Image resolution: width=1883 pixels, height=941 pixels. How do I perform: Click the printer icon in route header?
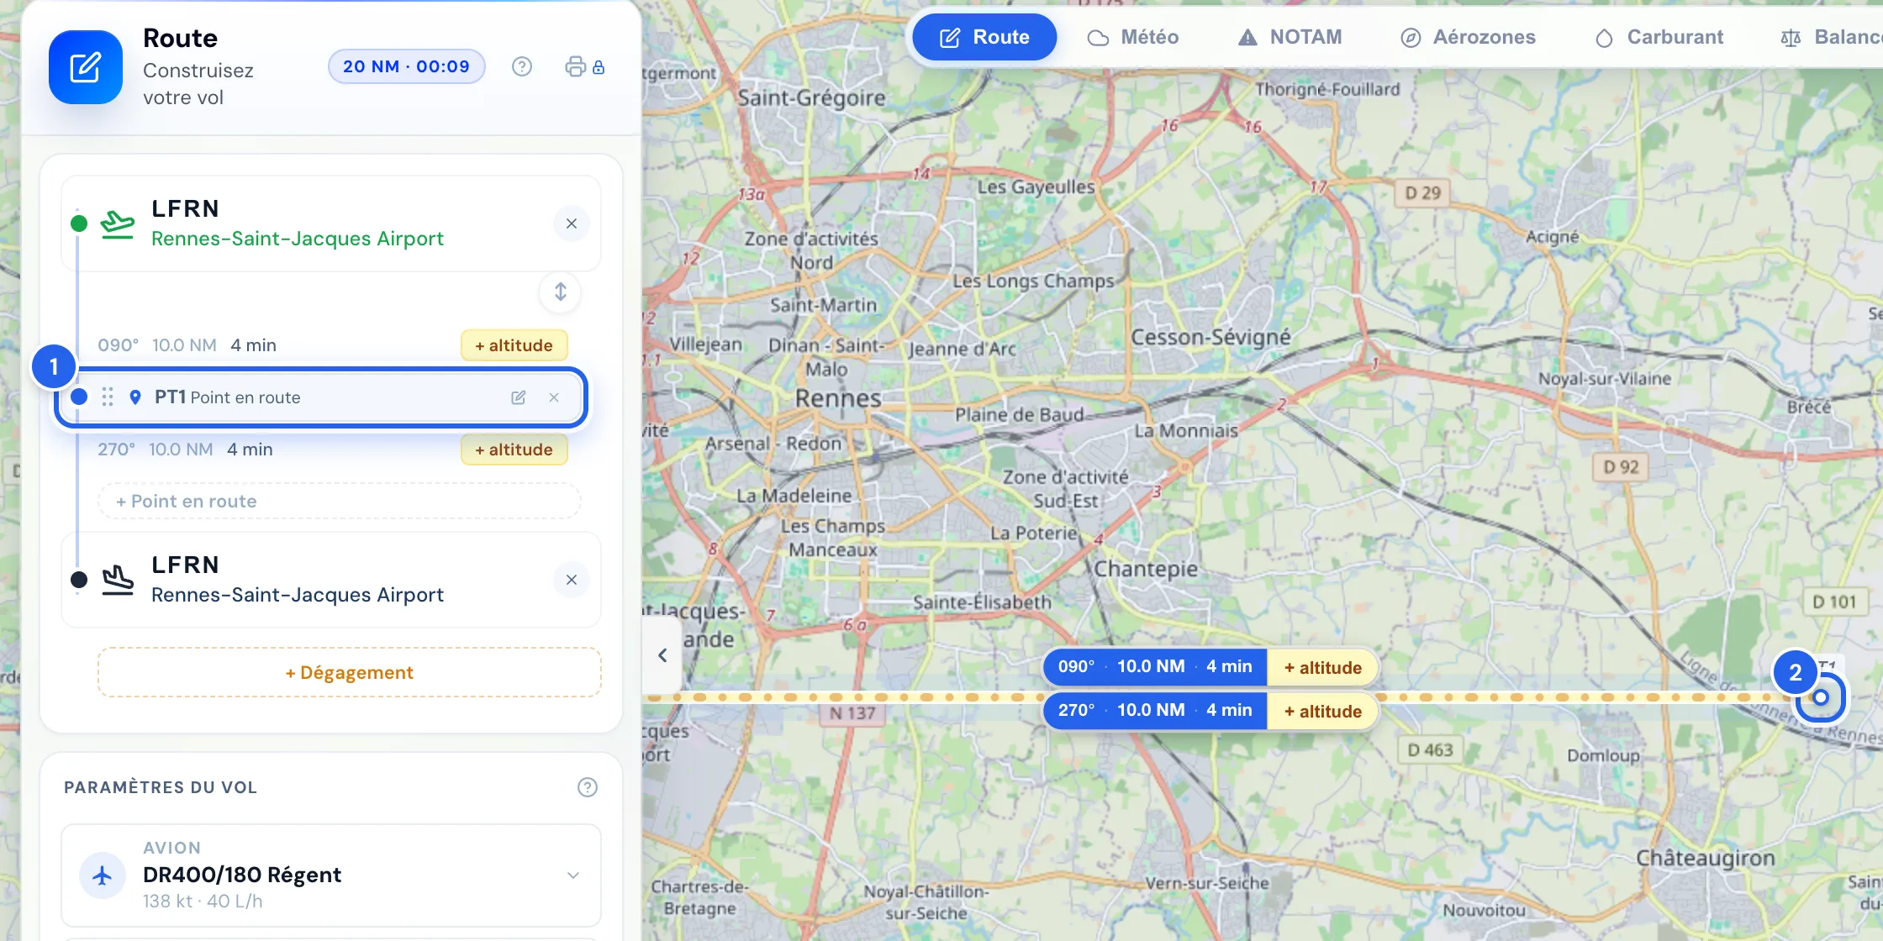[x=575, y=66]
